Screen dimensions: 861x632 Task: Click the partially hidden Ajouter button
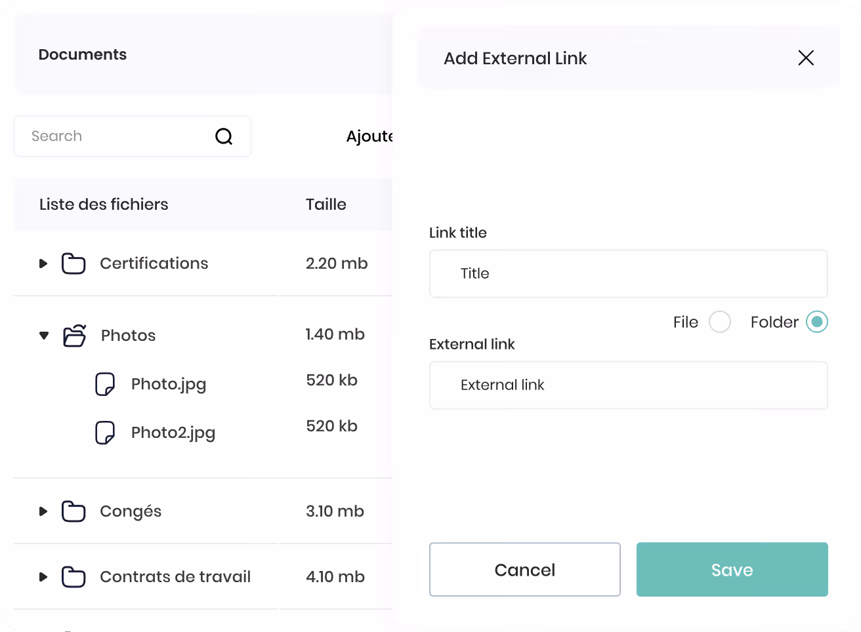[369, 136]
